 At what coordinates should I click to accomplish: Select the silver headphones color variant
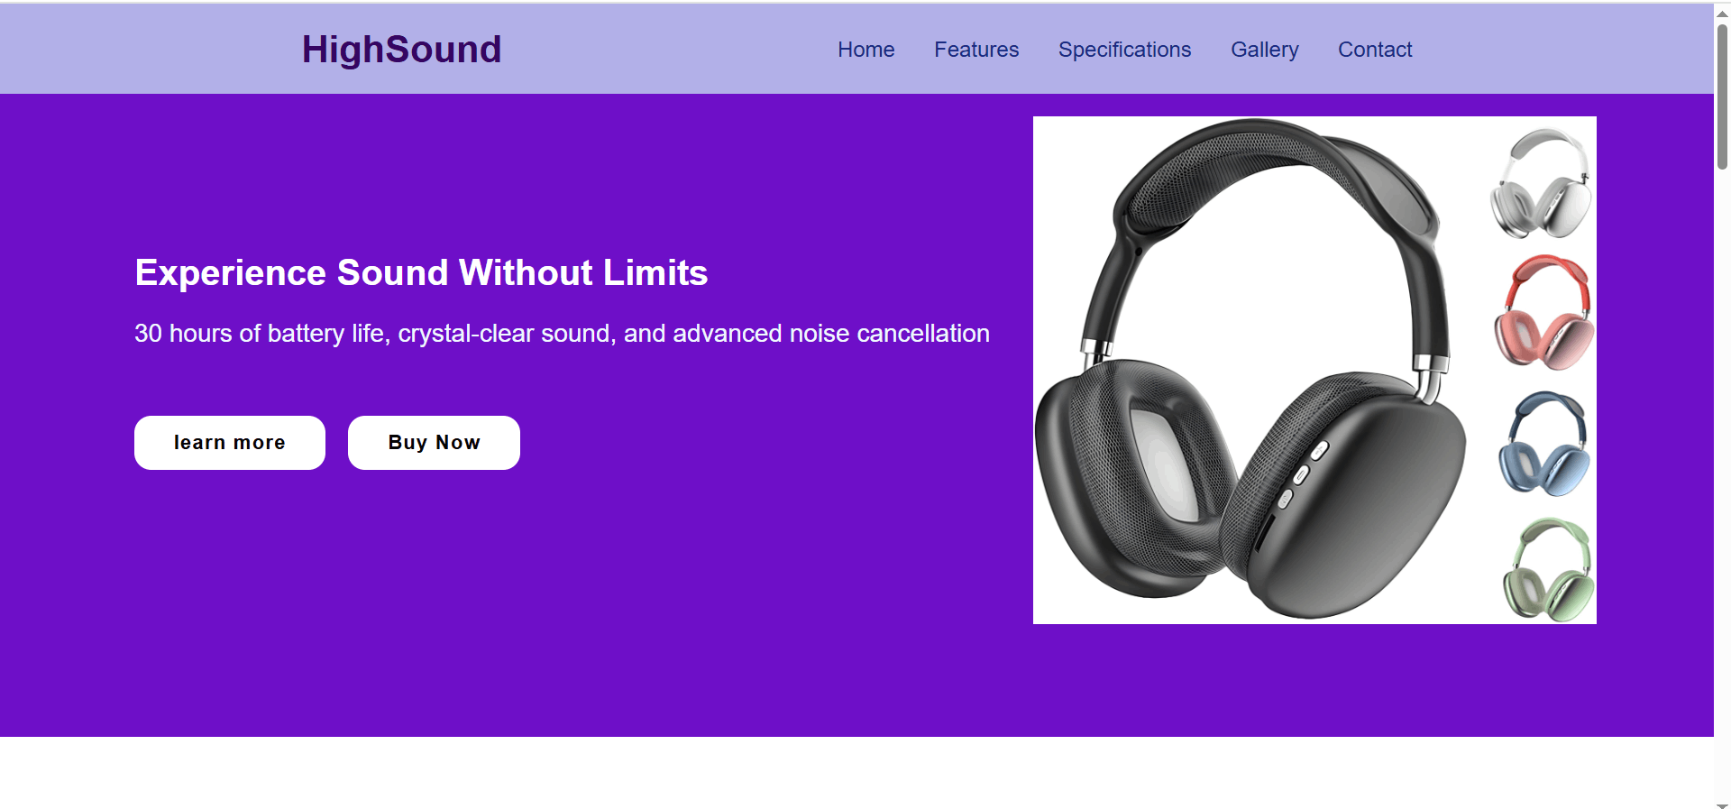[1541, 184]
